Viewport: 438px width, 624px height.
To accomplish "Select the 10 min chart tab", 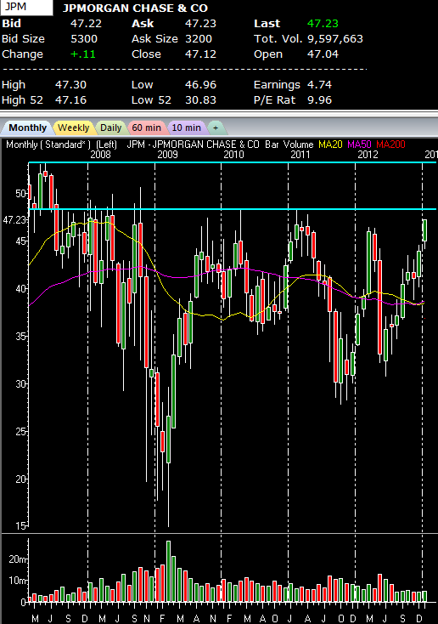I will 187,128.
